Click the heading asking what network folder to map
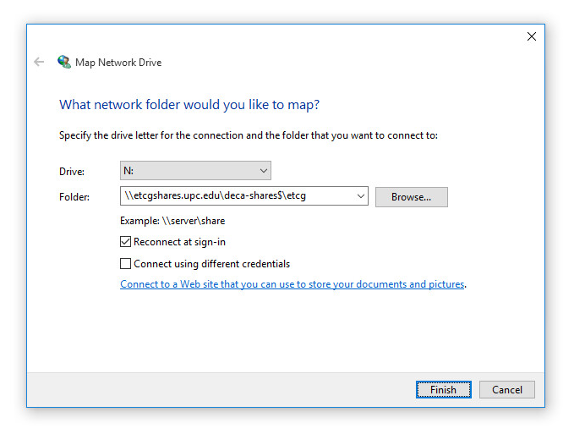 [189, 105]
